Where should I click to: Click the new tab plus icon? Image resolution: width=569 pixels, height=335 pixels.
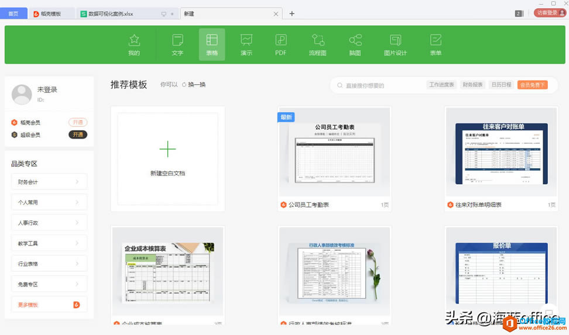coord(292,13)
